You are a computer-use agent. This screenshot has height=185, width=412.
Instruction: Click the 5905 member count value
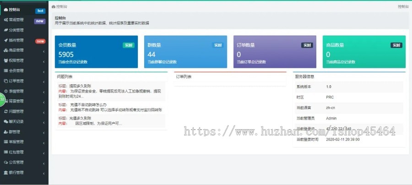[x=66, y=54]
